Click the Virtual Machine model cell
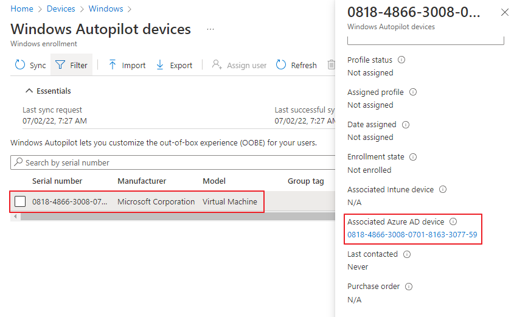The height and width of the screenshot is (317, 514). [x=229, y=201]
